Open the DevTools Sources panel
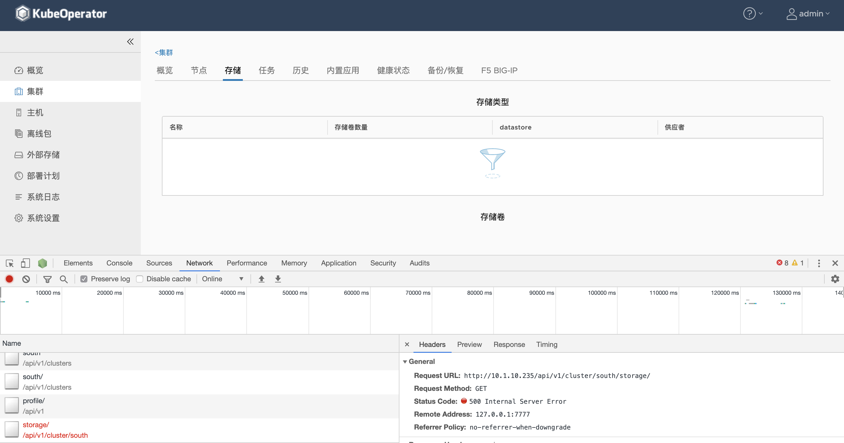 coord(159,263)
